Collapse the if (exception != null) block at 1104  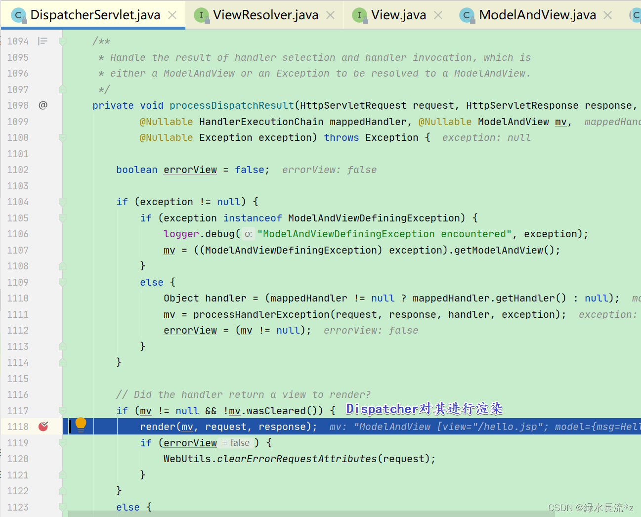[62, 202]
